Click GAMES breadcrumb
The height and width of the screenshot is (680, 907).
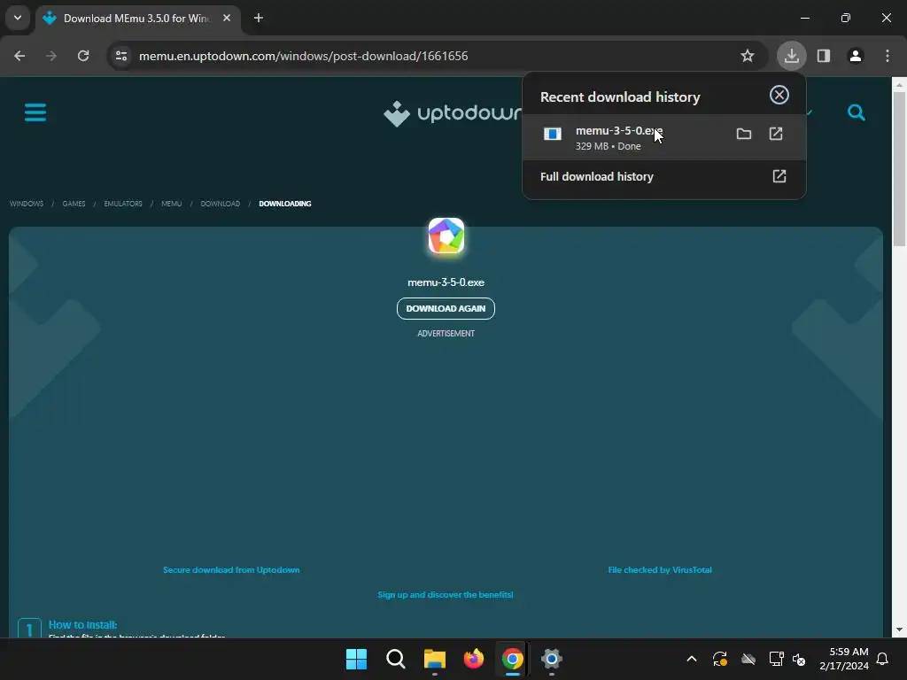point(74,204)
